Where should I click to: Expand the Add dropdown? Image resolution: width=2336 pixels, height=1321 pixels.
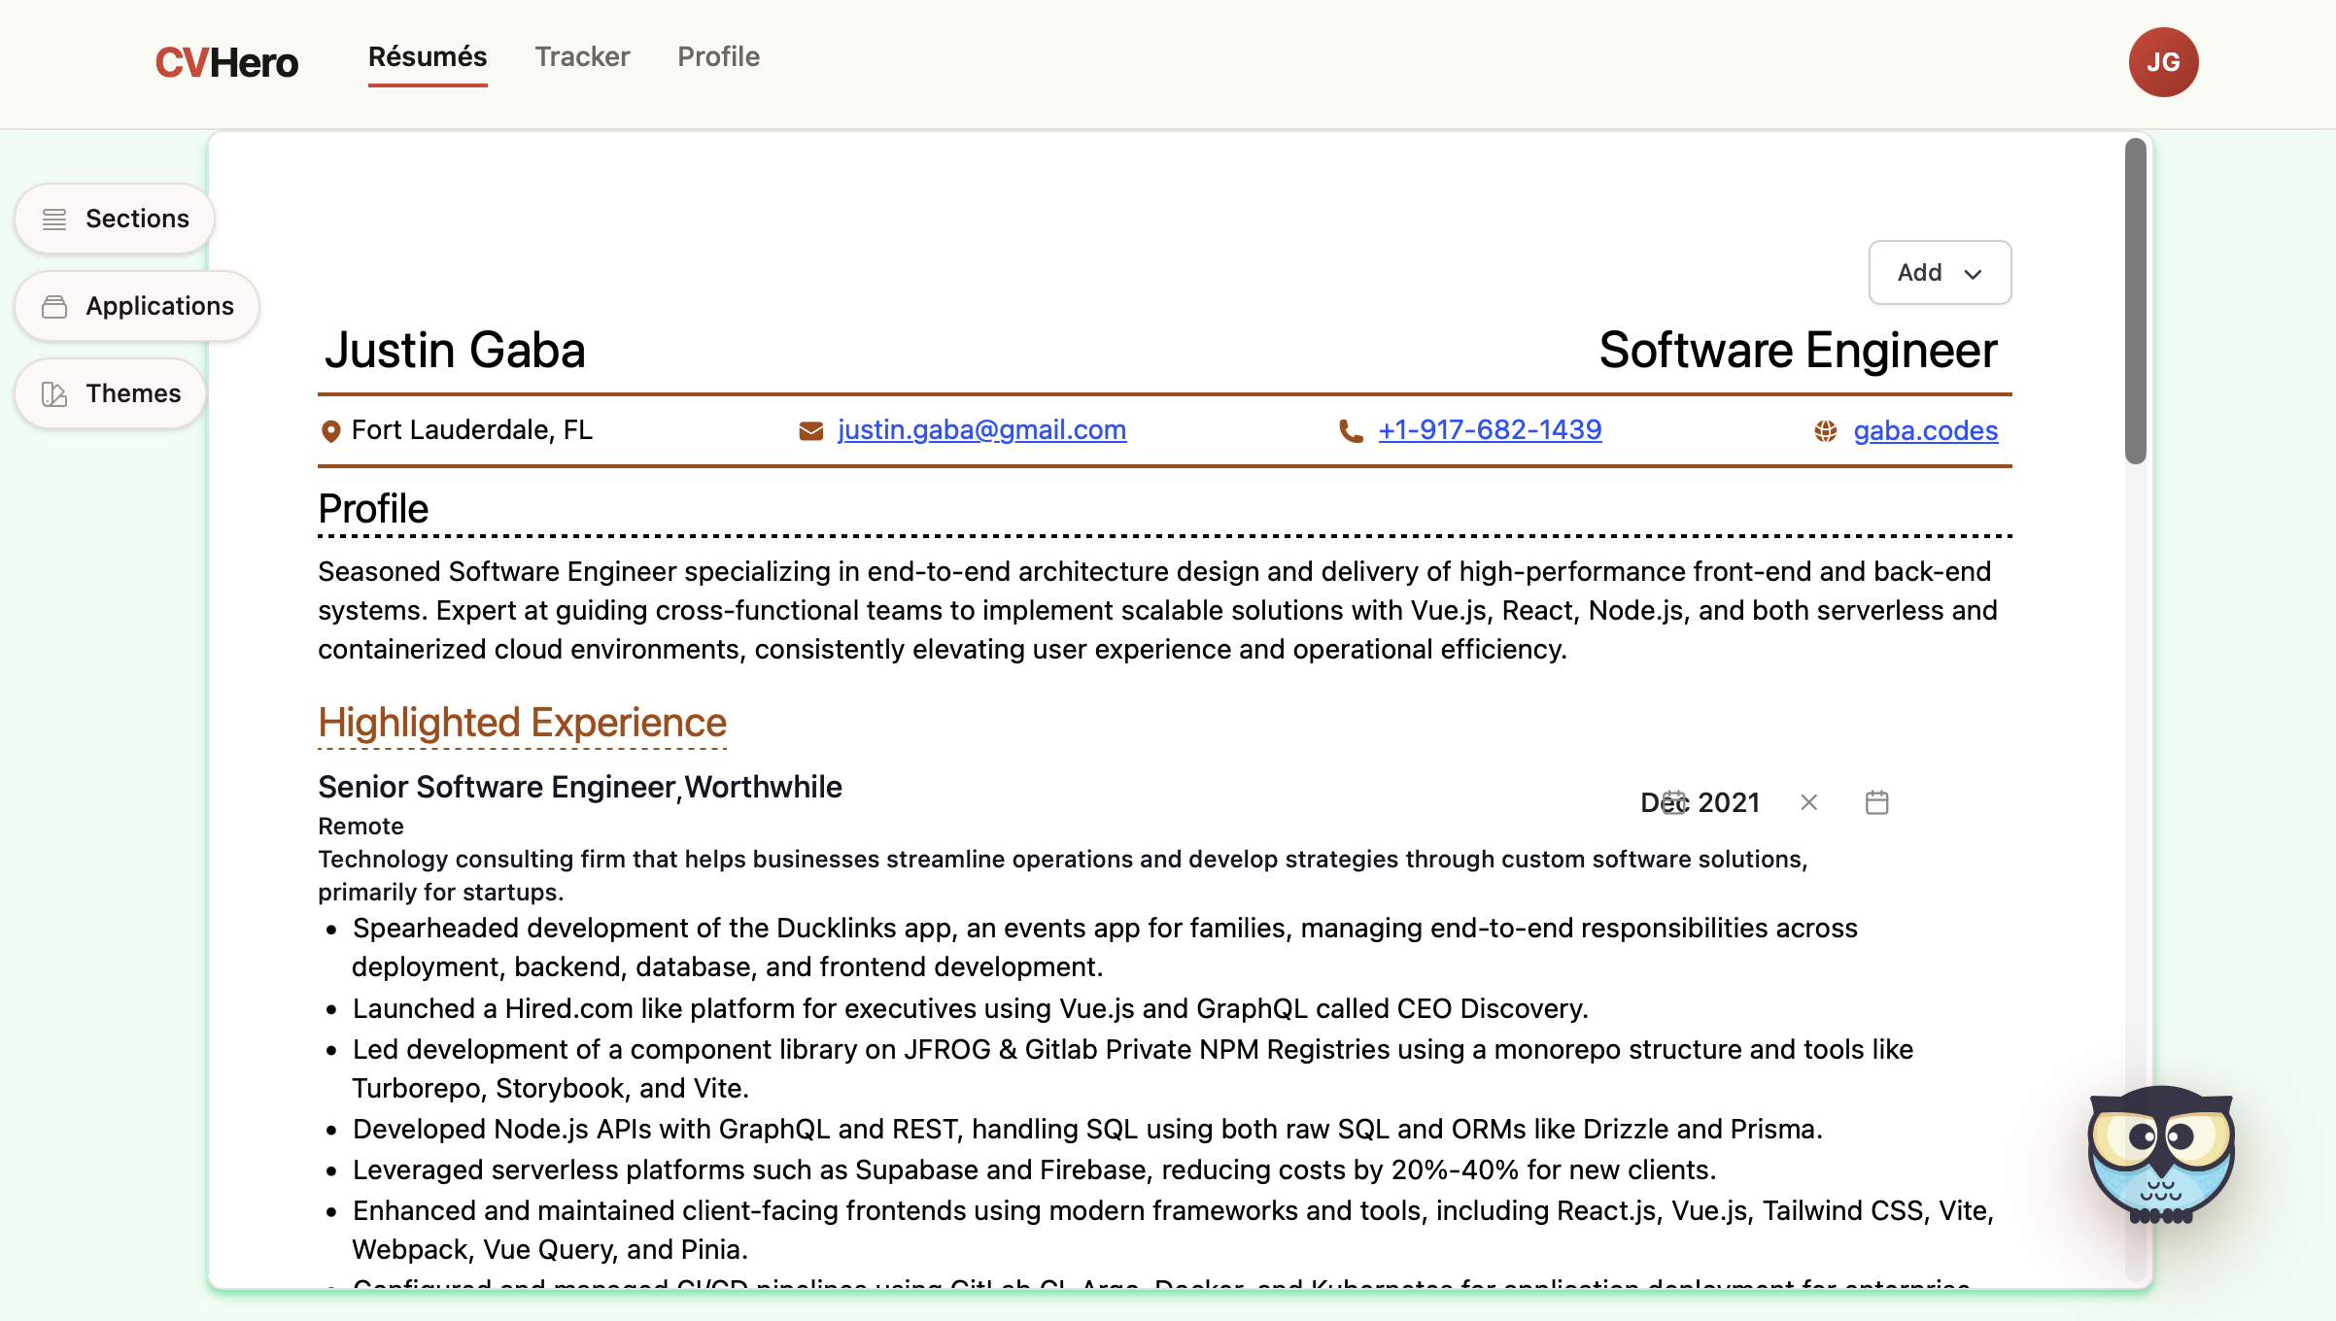[1940, 273]
